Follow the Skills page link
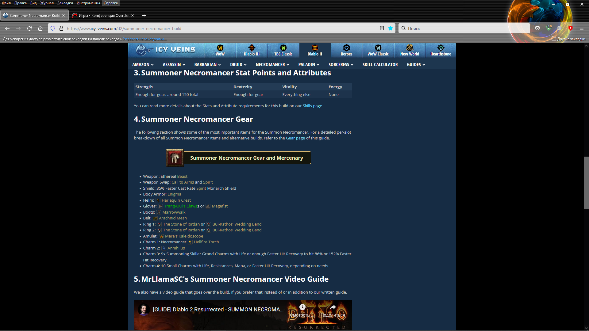The width and height of the screenshot is (589, 331). (312, 106)
